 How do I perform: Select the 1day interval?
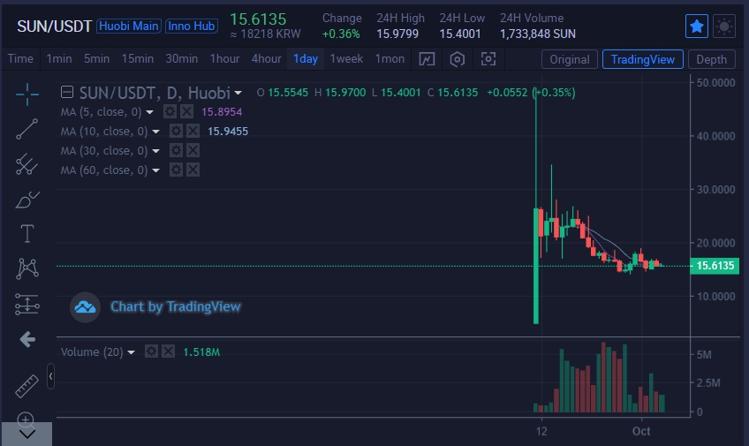(306, 59)
